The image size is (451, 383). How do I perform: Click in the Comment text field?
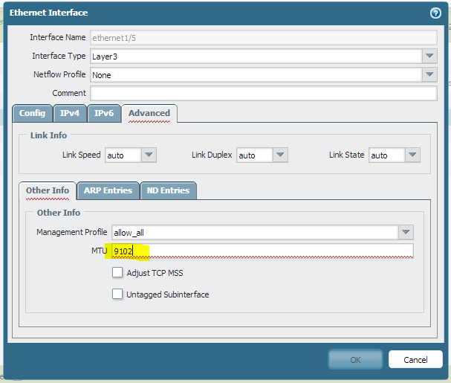pos(263,93)
